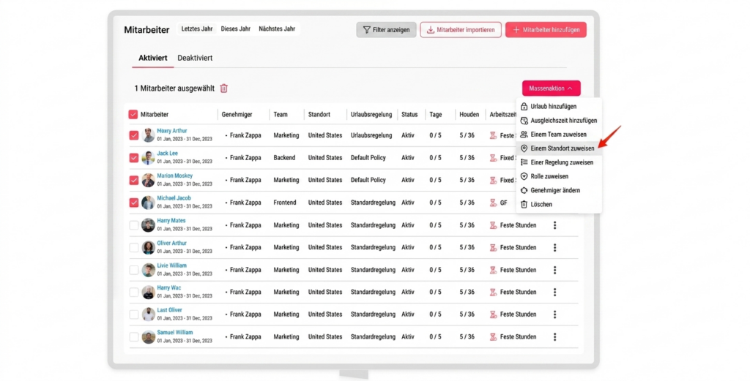Click Mitarbeiter hinzufügen button
750x381 pixels.
(546, 30)
